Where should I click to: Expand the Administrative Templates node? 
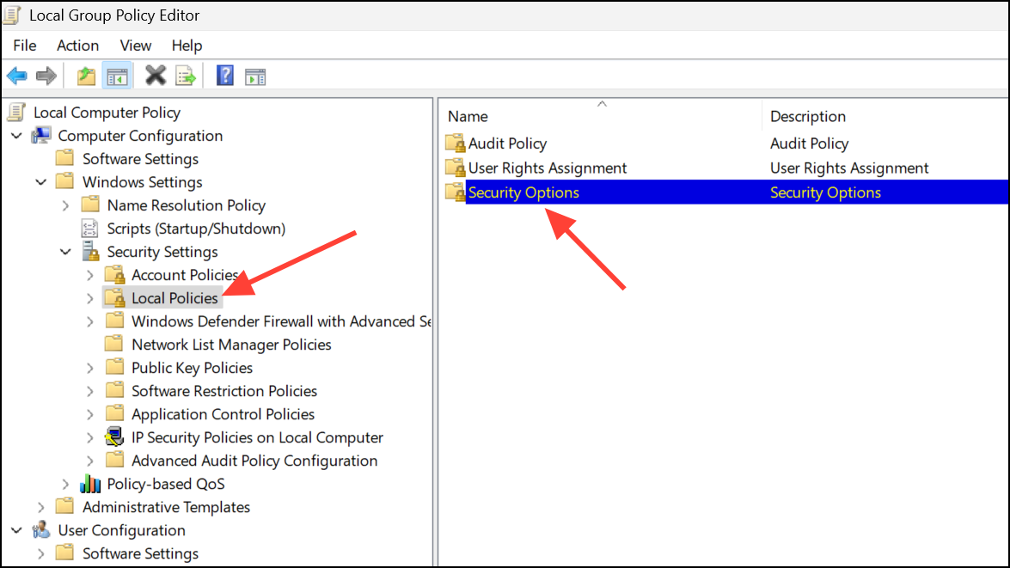(40, 508)
